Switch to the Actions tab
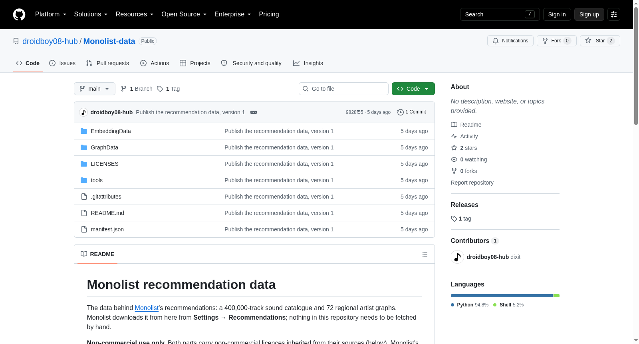Image resolution: width=639 pixels, height=344 pixels. pos(155,63)
